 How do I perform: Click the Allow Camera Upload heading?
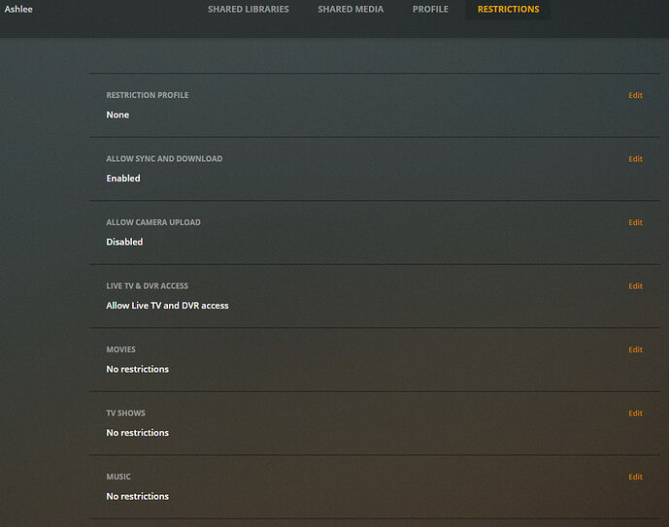[x=153, y=222]
